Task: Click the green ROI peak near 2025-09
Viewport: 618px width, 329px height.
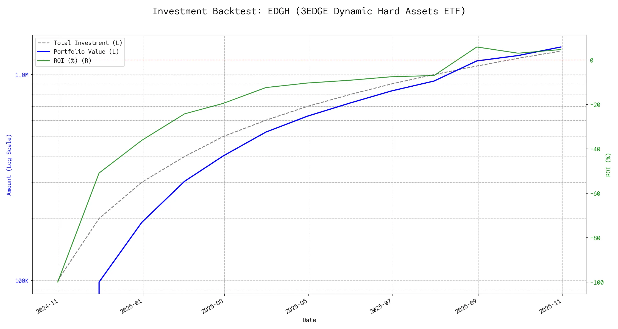Action: pyautogui.click(x=477, y=47)
